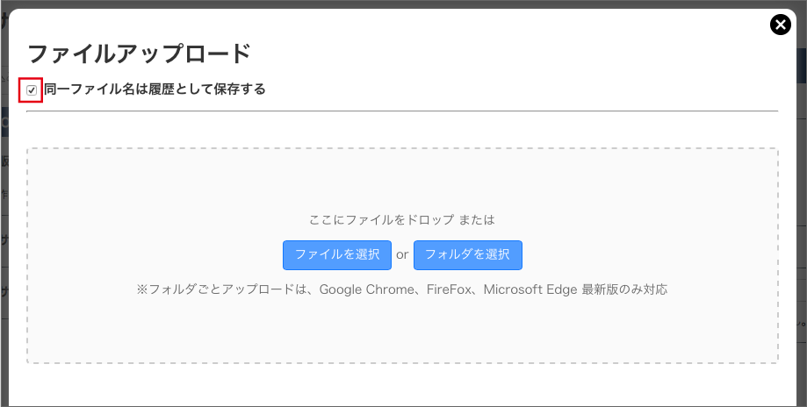Click the ファイルを選択 button
The height and width of the screenshot is (407, 807).
337,255
